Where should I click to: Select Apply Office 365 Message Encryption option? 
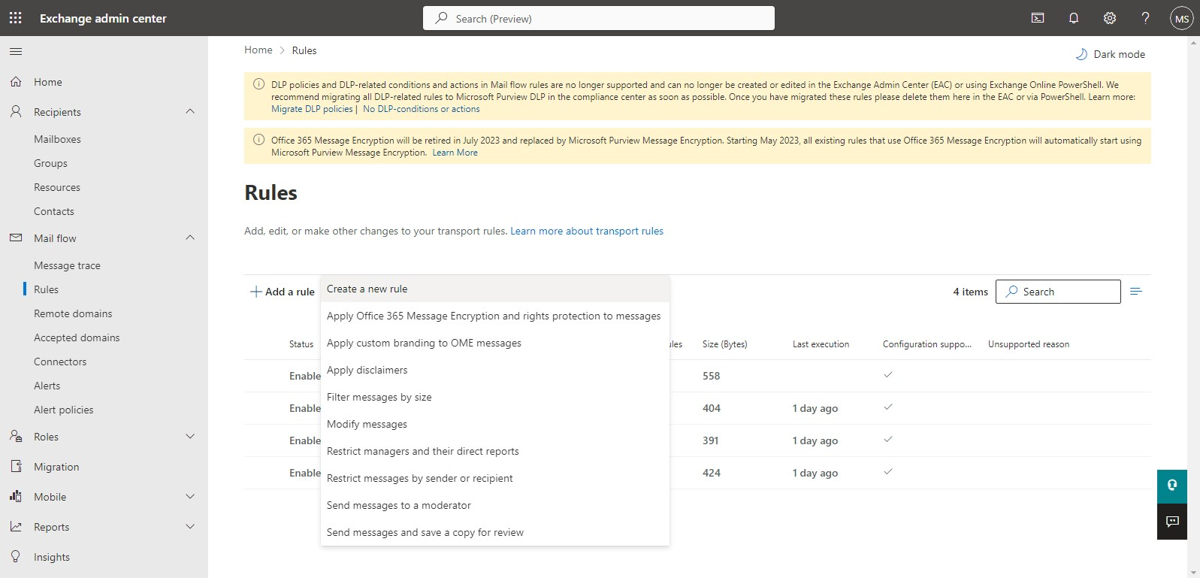click(x=494, y=316)
